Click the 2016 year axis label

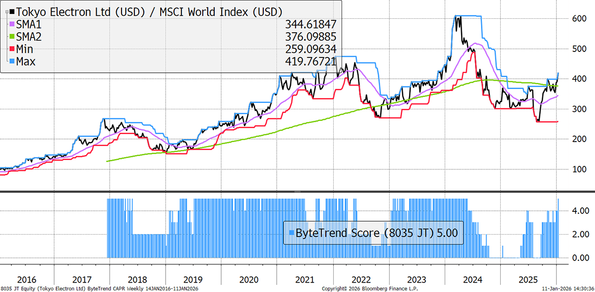pyautogui.click(x=26, y=279)
